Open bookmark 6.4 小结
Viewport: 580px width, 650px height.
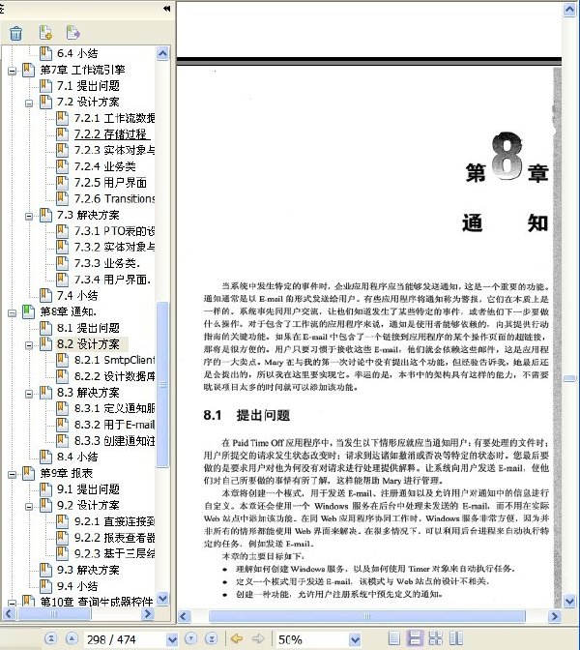77,53
